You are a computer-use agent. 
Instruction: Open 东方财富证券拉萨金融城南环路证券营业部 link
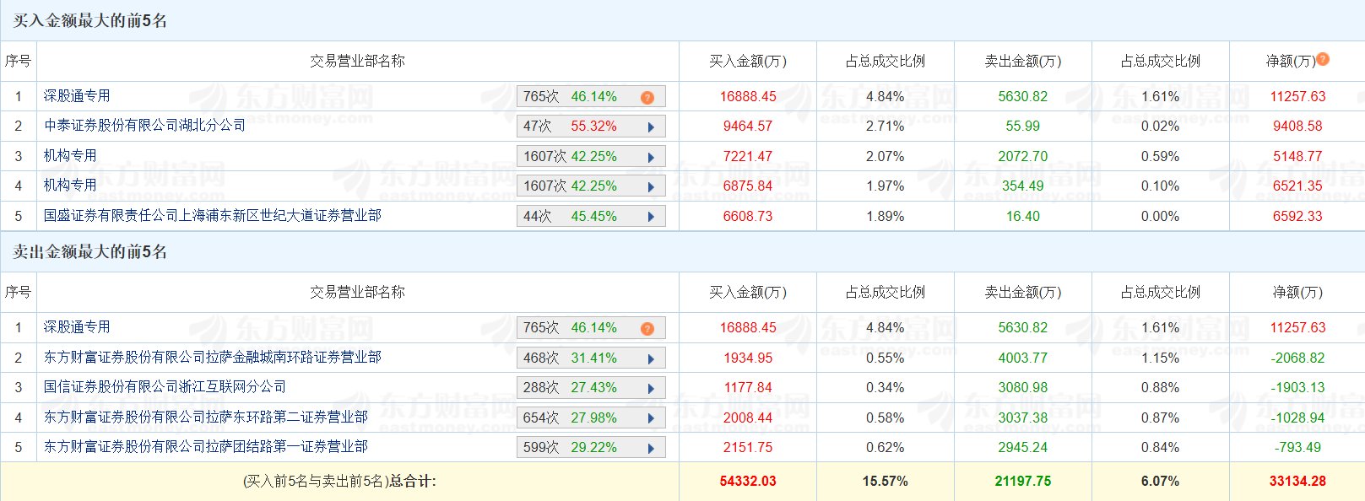(212, 358)
